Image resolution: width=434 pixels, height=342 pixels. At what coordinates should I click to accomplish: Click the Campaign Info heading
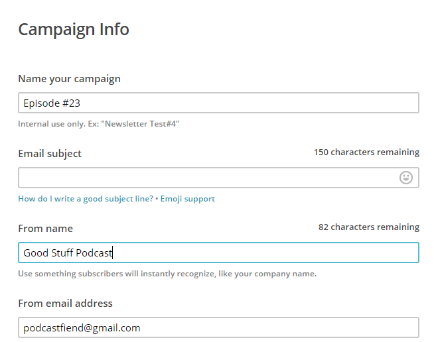pos(74,30)
